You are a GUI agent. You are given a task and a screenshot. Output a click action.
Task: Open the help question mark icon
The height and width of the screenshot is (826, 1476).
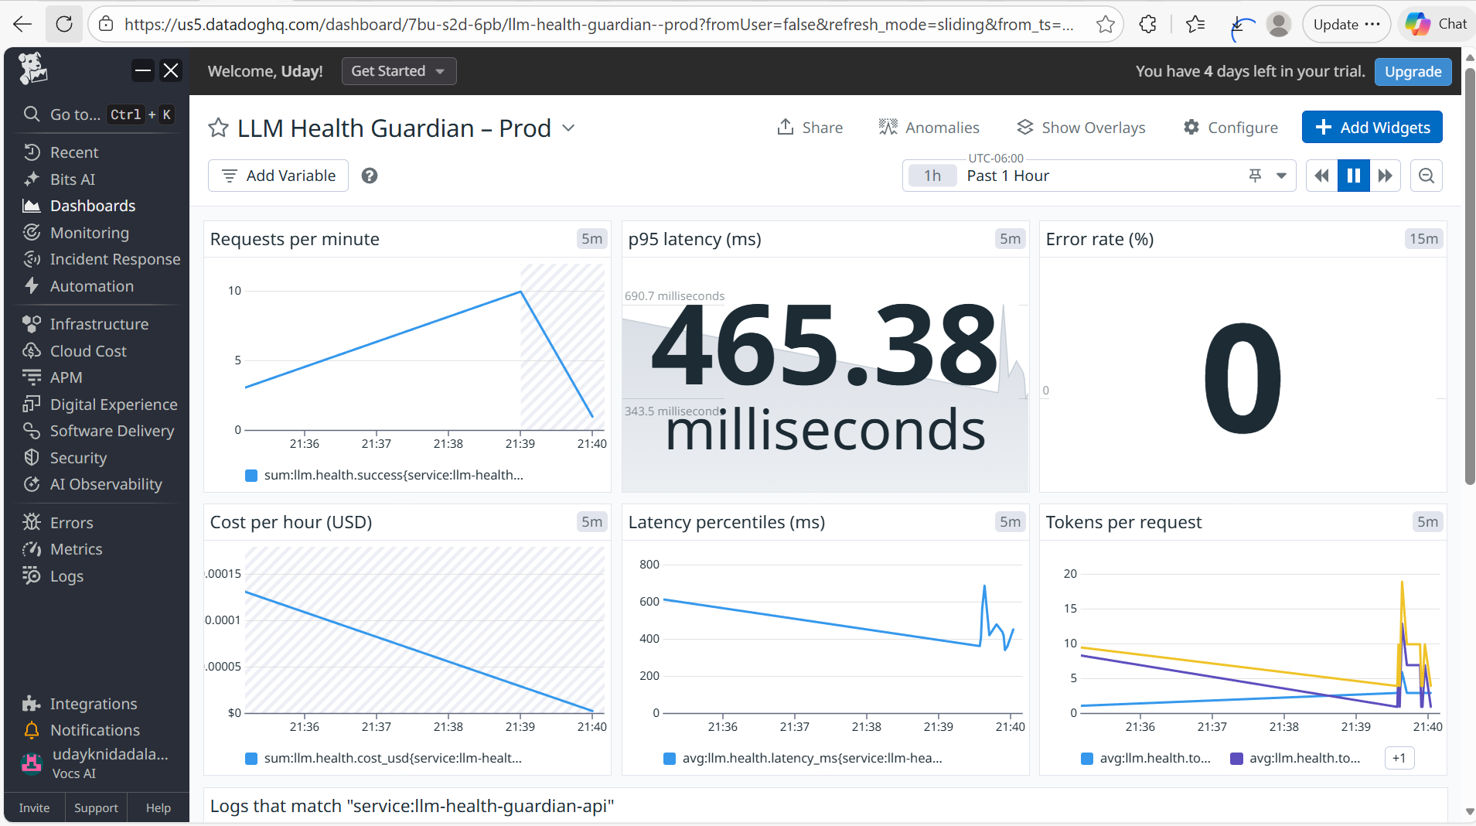tap(370, 176)
